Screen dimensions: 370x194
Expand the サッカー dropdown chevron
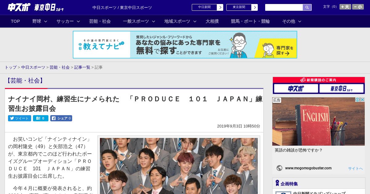(x=78, y=21)
